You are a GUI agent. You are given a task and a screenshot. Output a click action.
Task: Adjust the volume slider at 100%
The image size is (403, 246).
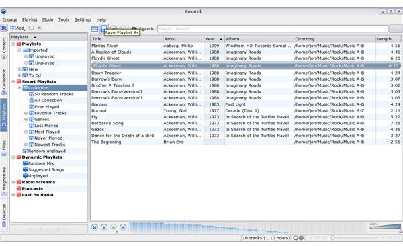(x=385, y=227)
